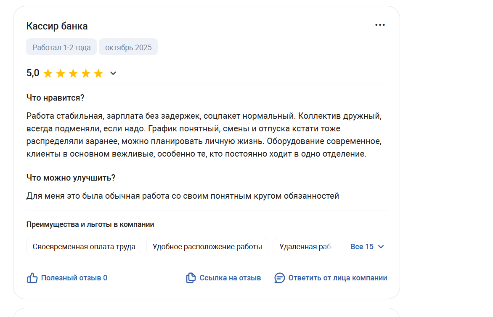Click the third rating star
Image resolution: width=493 pixels, height=317 pixels.
tap(73, 74)
